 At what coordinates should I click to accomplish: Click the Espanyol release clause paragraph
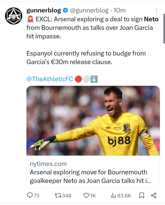coord(86,58)
